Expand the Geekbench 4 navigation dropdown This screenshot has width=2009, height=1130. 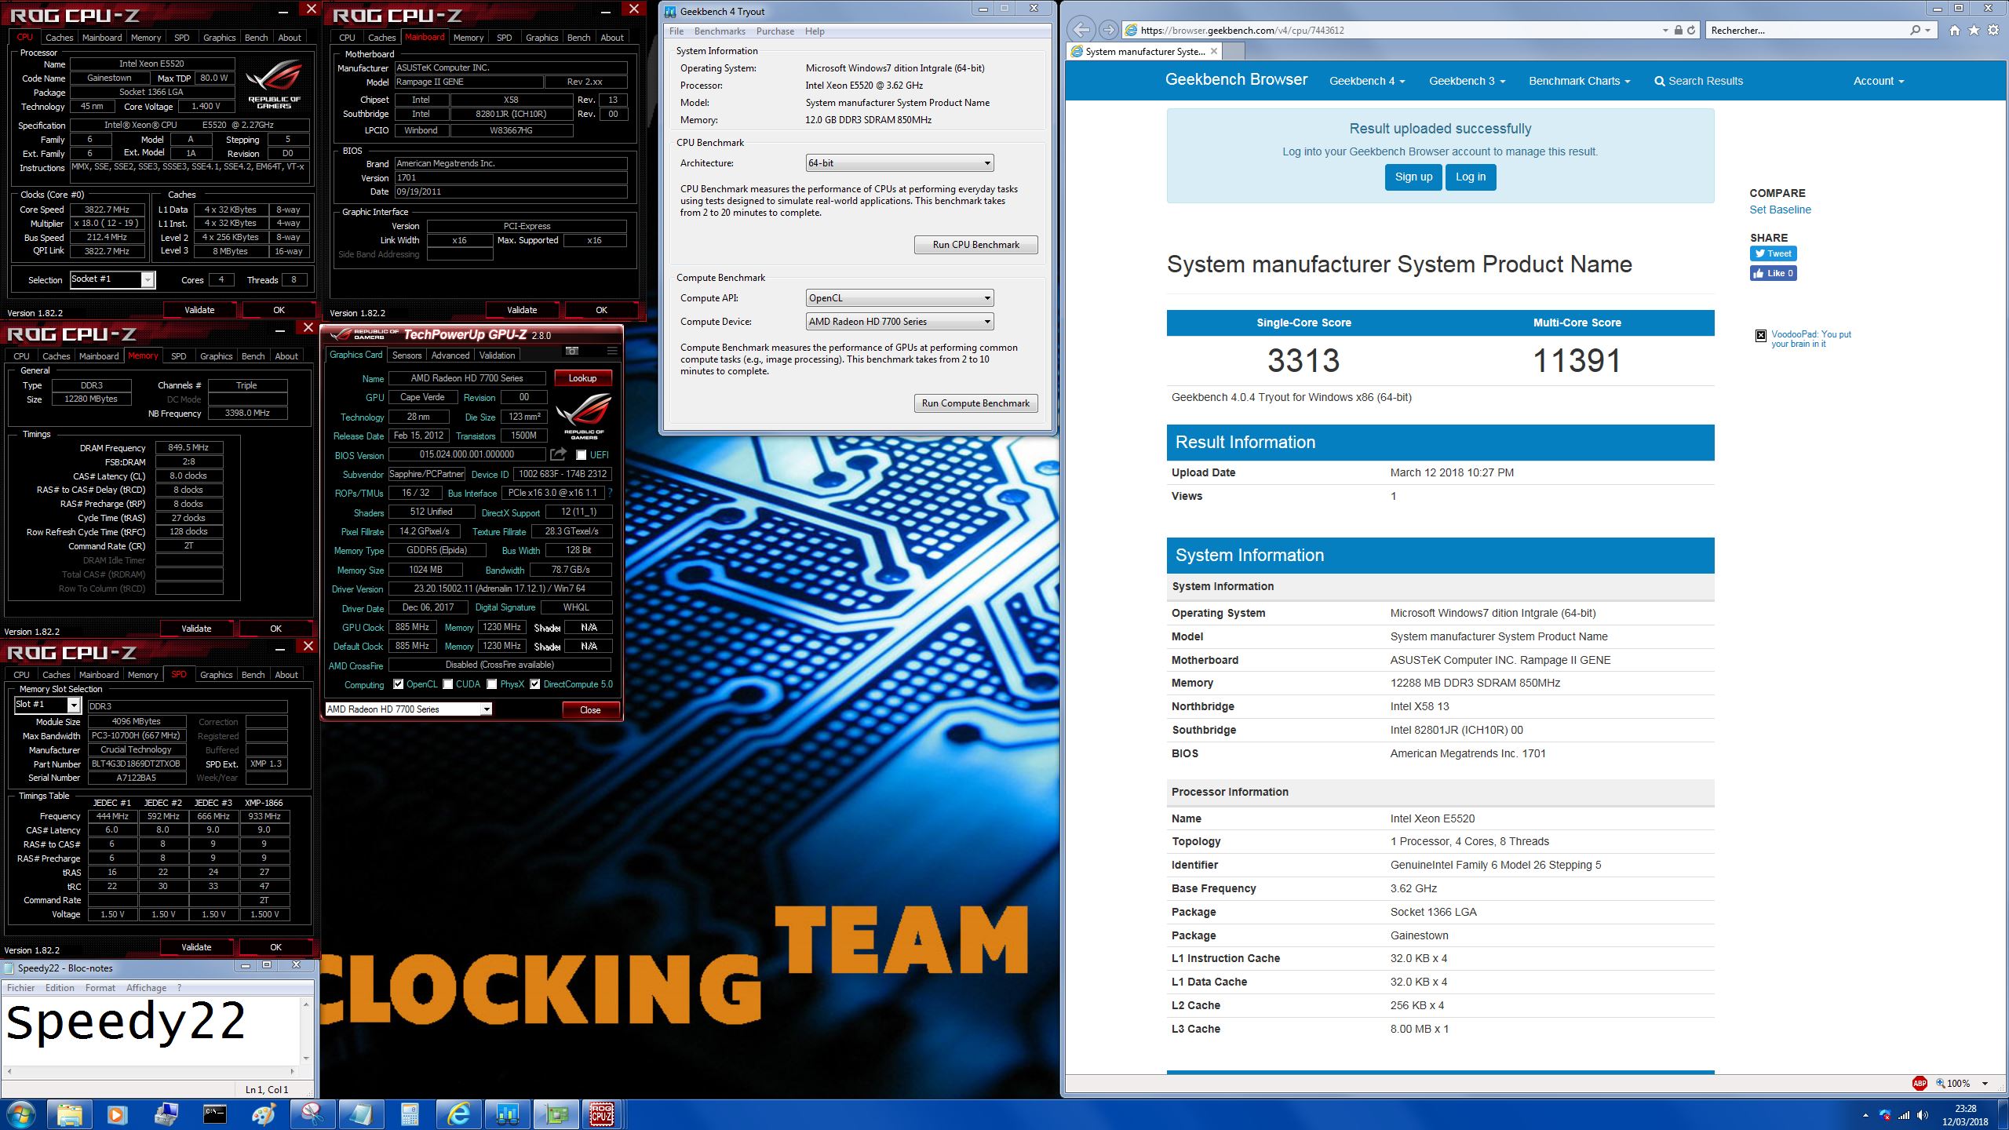point(1366,81)
